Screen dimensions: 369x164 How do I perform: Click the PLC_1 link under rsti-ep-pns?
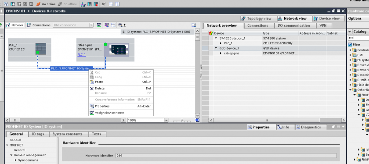82,54
